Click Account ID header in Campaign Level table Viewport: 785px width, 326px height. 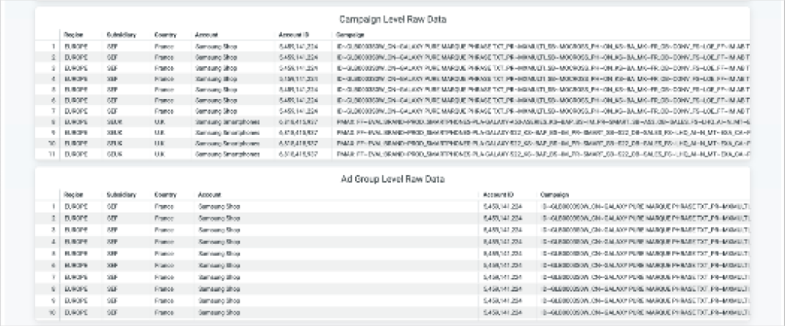293,35
